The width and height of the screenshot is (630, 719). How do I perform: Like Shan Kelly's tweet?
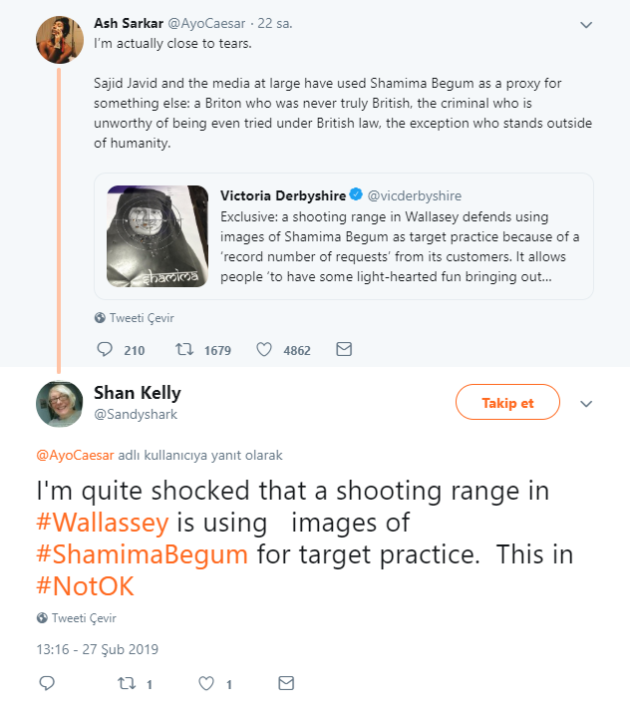tap(206, 683)
